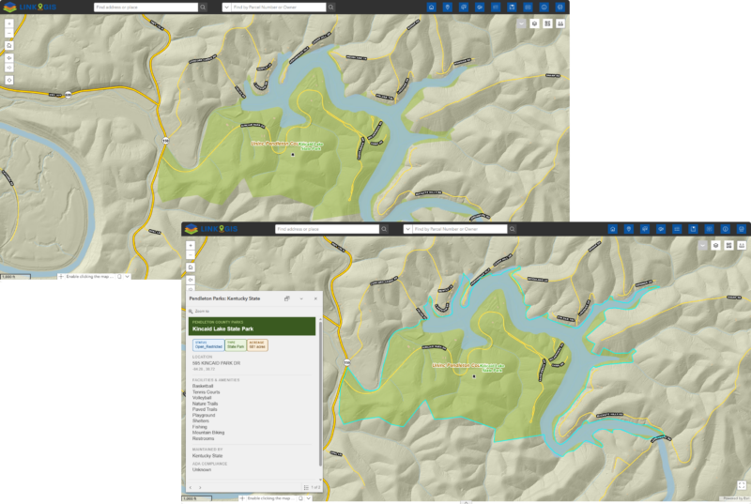
Task: Click the popup panel's vertical scrollbar
Action: (x=319, y=394)
